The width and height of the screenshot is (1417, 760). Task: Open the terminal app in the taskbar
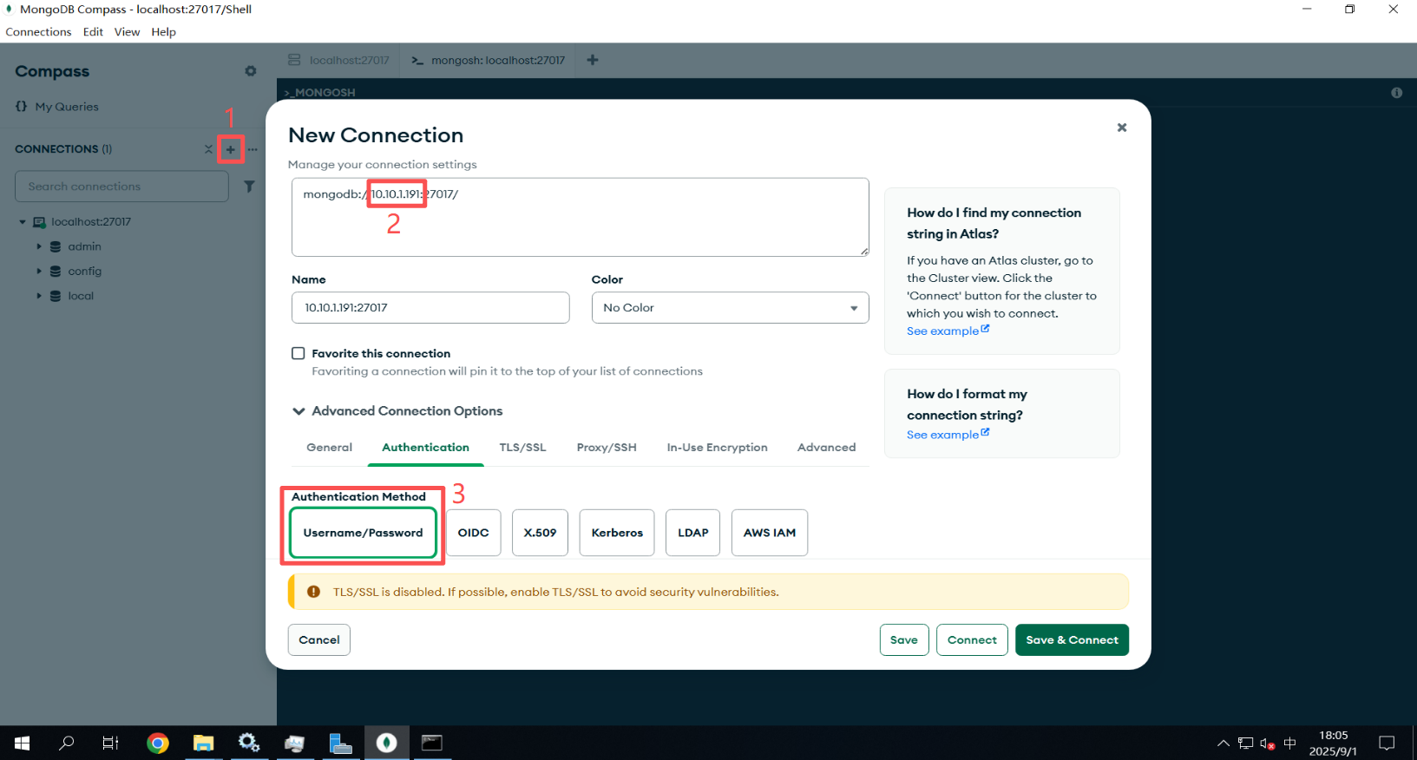pos(432,743)
